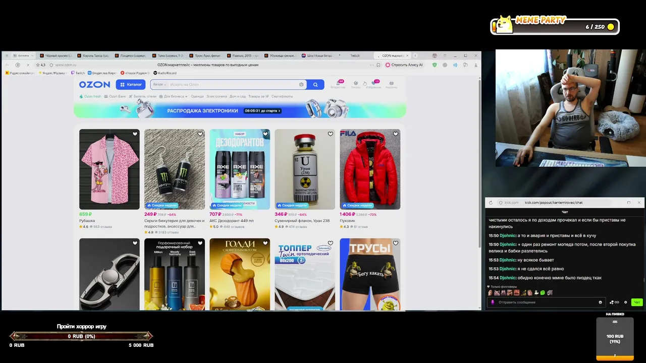Open Товары за 1₽ link
Screen dimensions: 646x363
[258, 96]
